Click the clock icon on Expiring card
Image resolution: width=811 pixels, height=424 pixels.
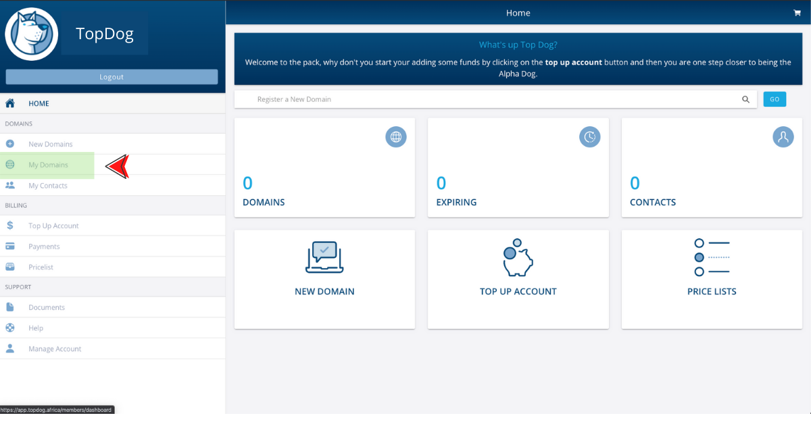pyautogui.click(x=590, y=137)
